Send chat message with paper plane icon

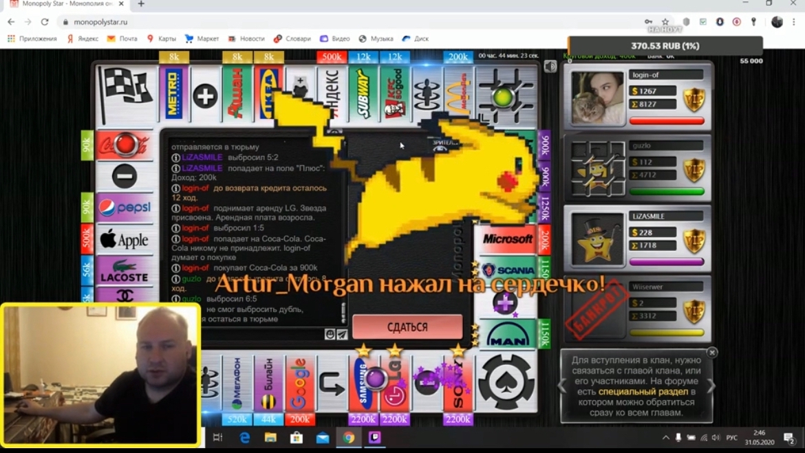point(342,335)
